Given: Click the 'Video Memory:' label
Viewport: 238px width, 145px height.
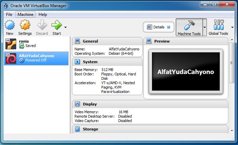Looking at the screenshot, I should tap(87, 112).
